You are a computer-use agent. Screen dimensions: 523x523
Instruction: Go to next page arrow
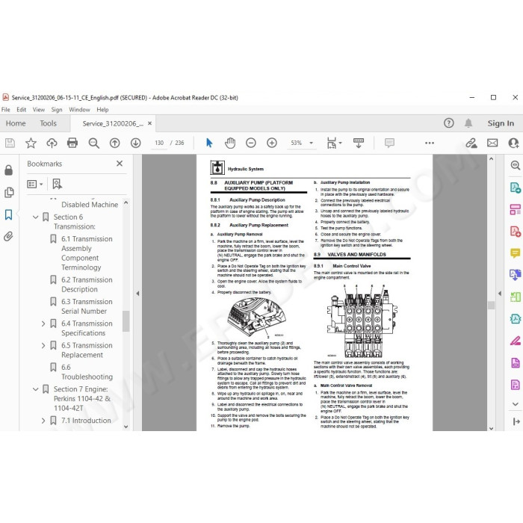(x=135, y=143)
